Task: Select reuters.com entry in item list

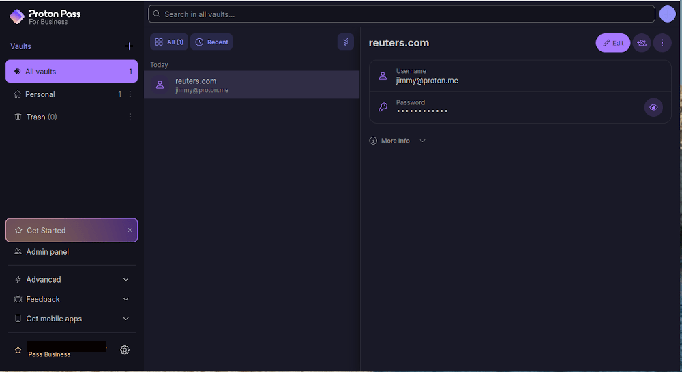Action: pos(252,85)
